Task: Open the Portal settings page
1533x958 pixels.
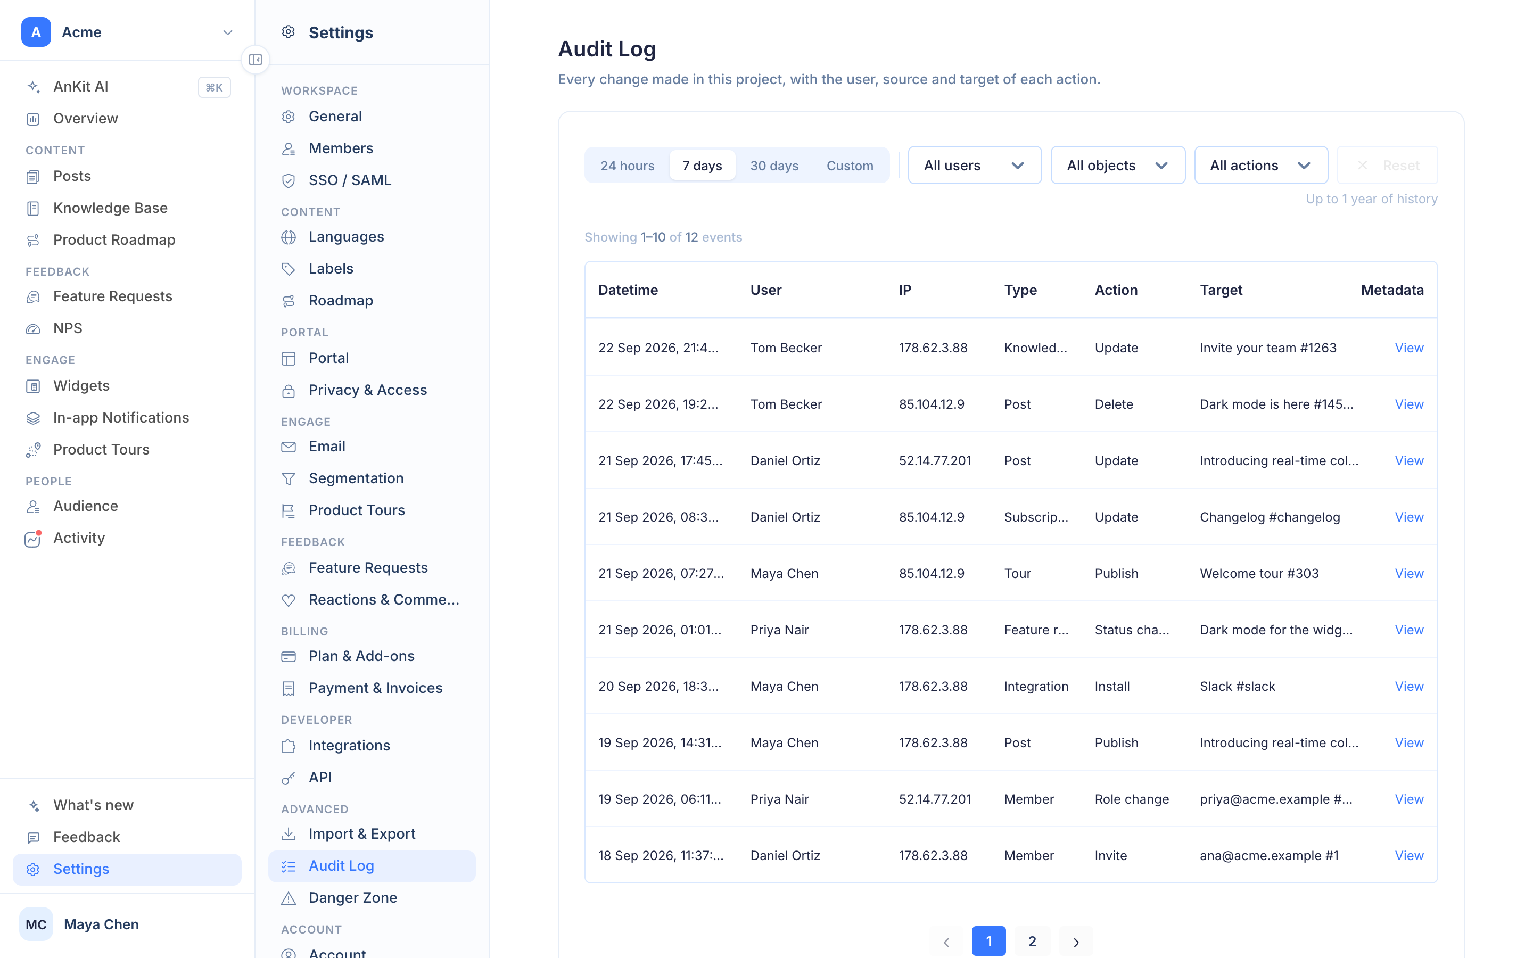Action: [x=372, y=358]
